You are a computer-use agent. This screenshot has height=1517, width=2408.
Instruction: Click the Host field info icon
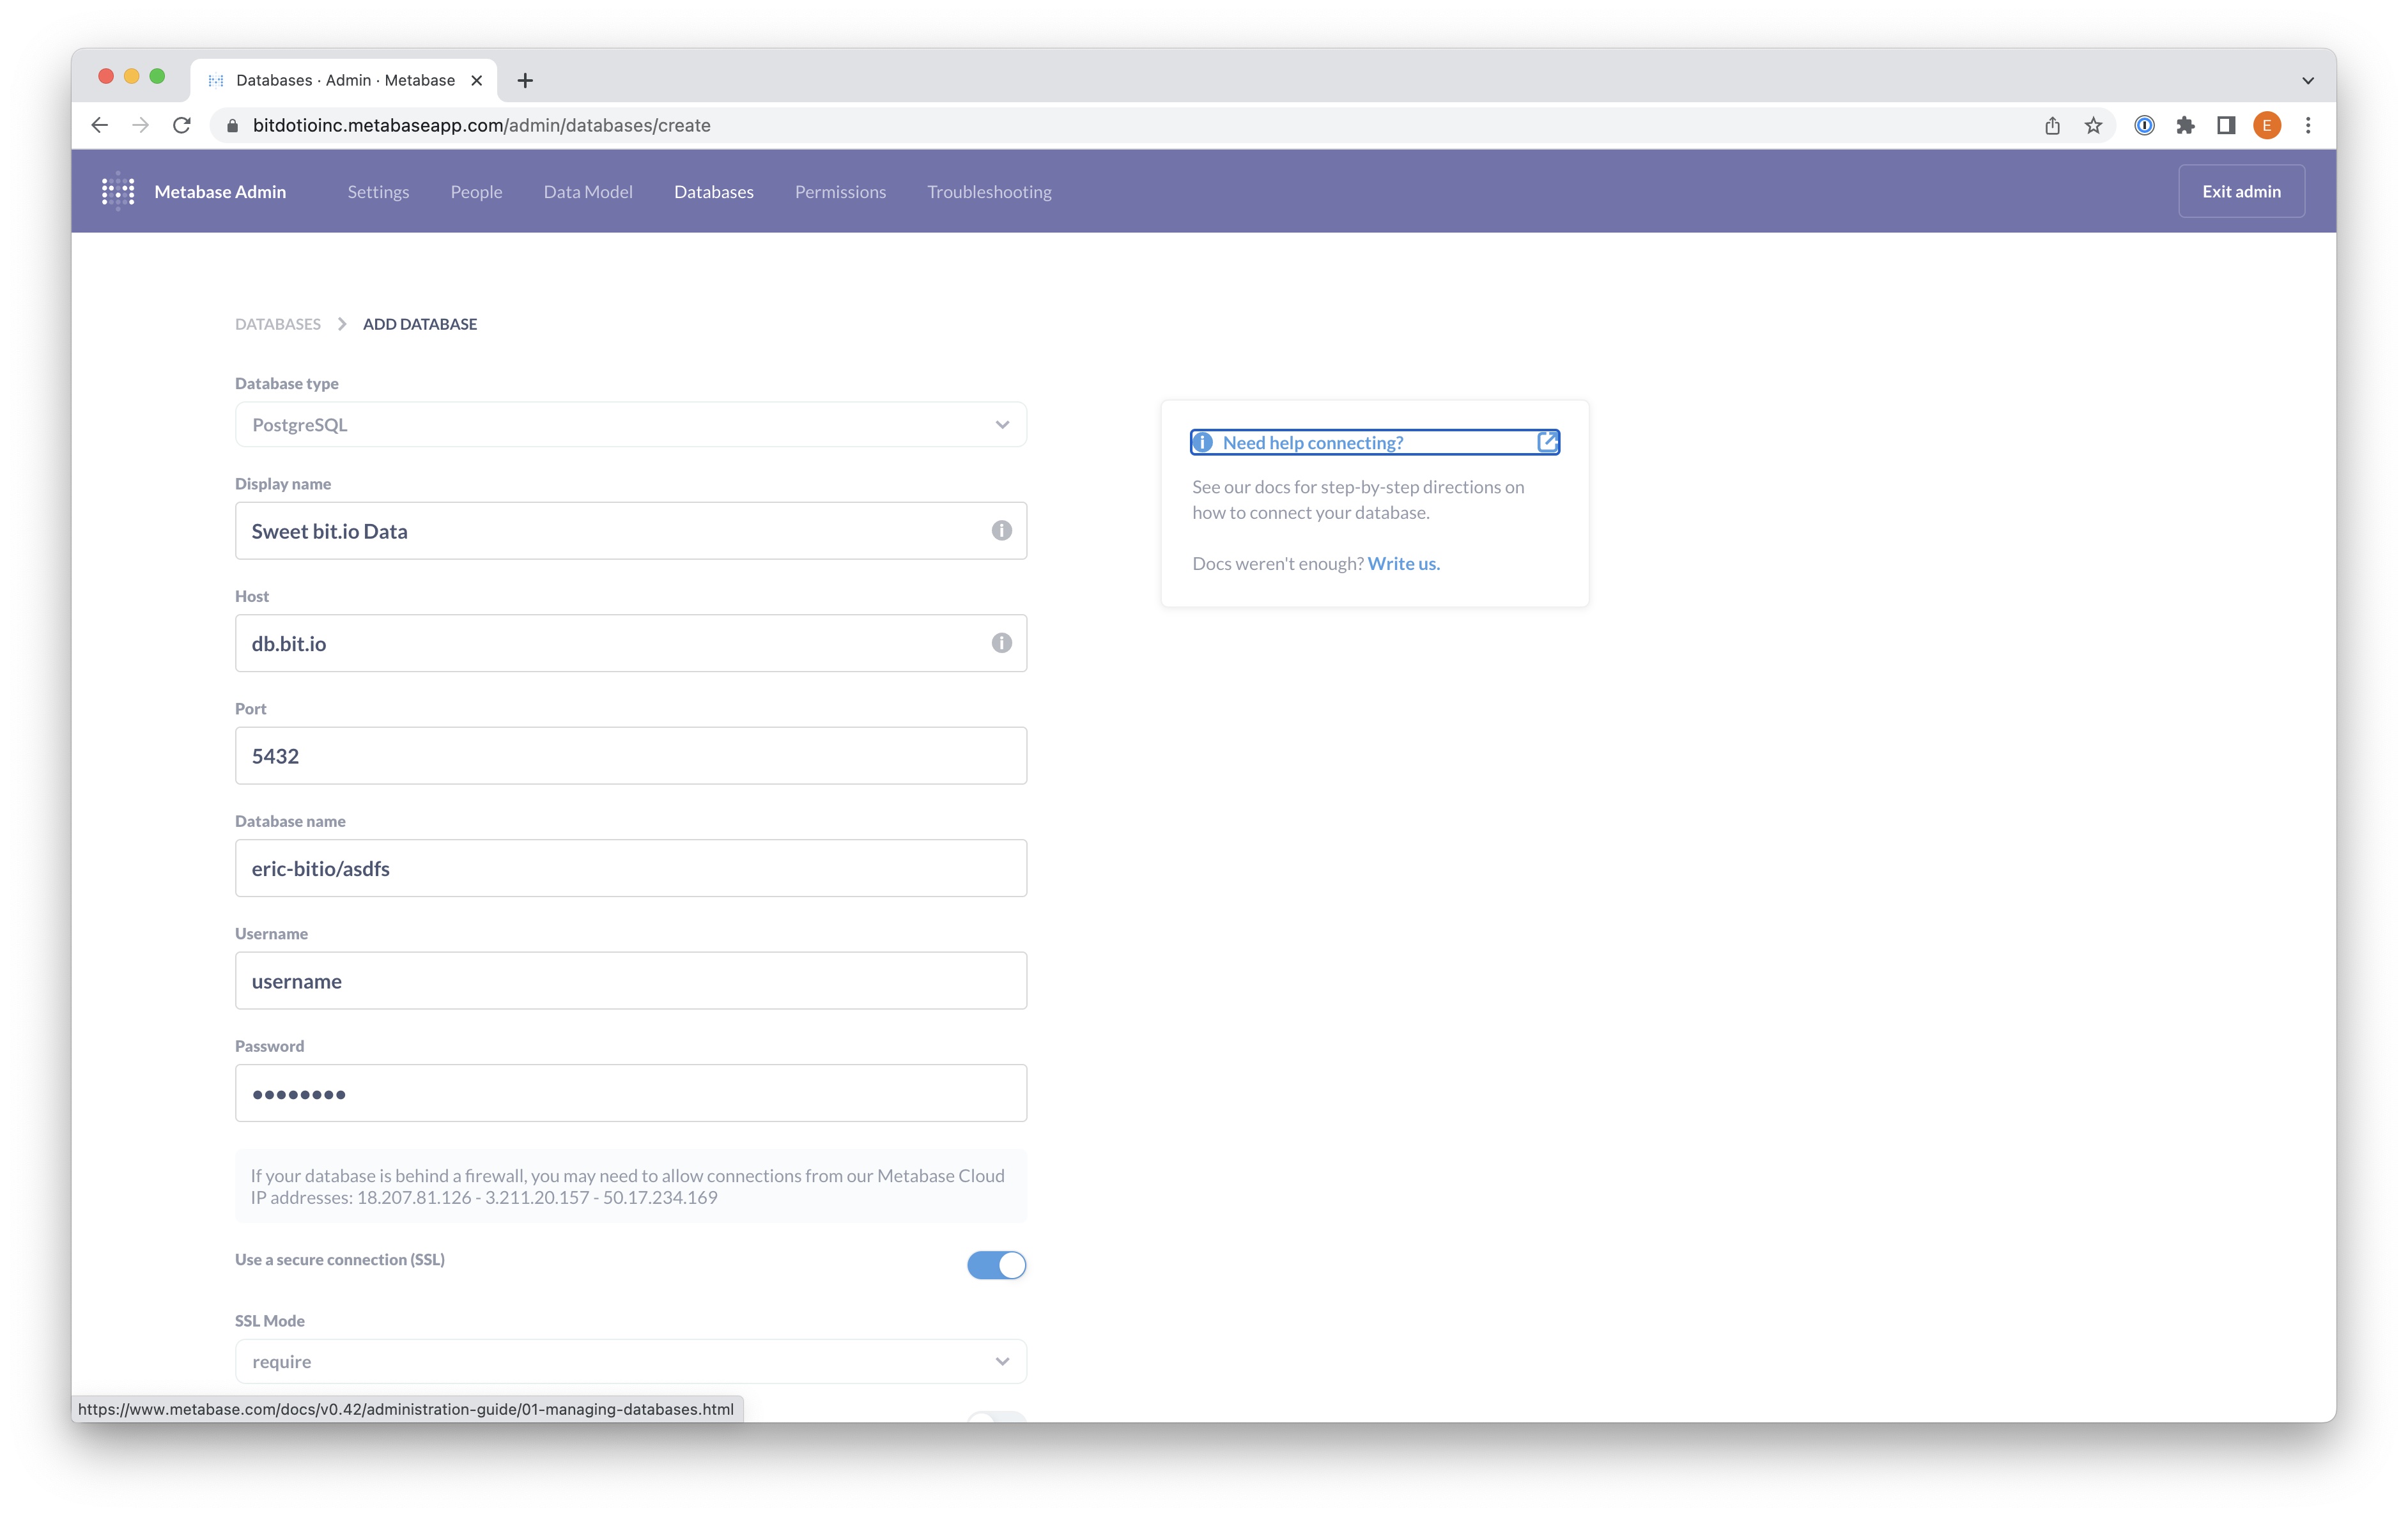(x=1001, y=643)
